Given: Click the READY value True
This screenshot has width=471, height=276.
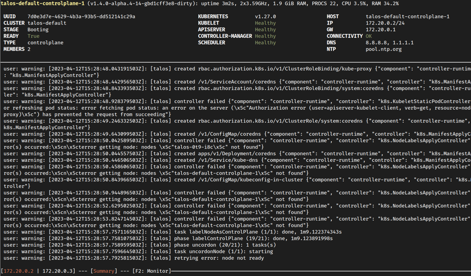Looking at the screenshot, I should click(x=33, y=36).
